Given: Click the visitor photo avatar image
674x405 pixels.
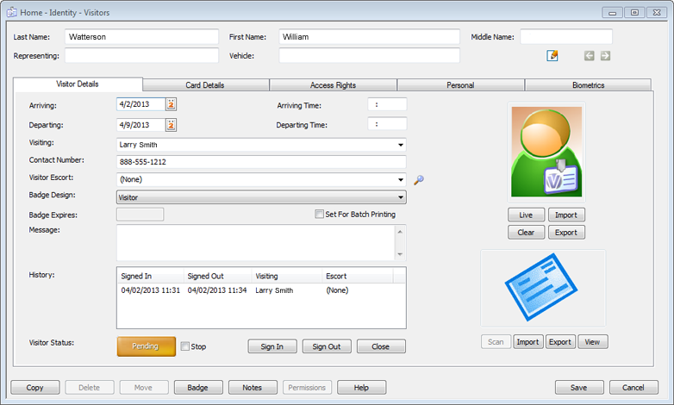Looking at the screenshot, I should [545, 153].
